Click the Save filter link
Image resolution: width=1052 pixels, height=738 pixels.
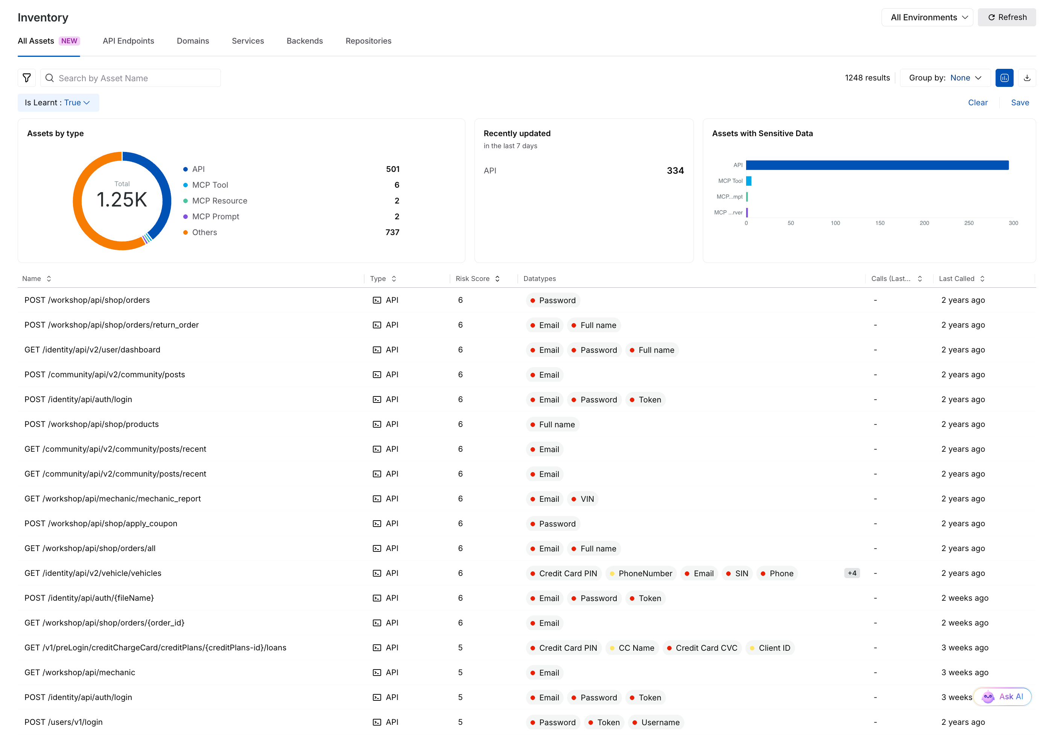pyautogui.click(x=1020, y=103)
